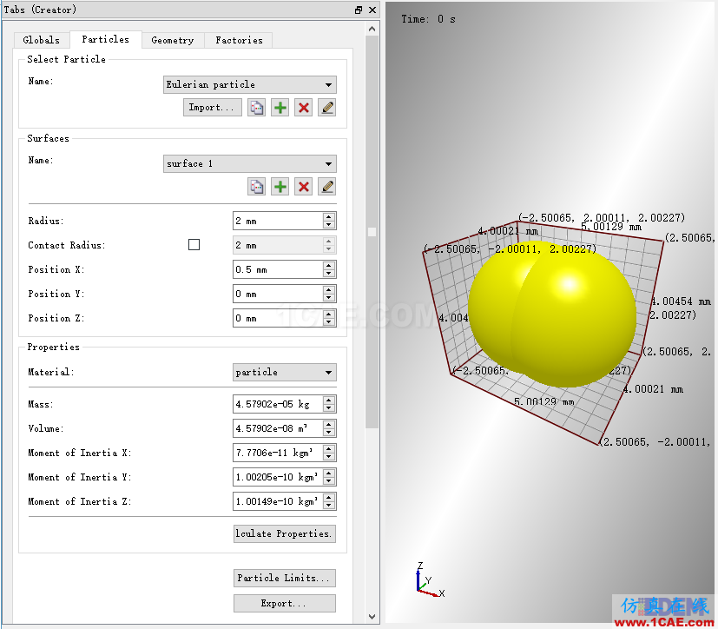
Task: Copy the selected particle icon
Action: click(256, 108)
